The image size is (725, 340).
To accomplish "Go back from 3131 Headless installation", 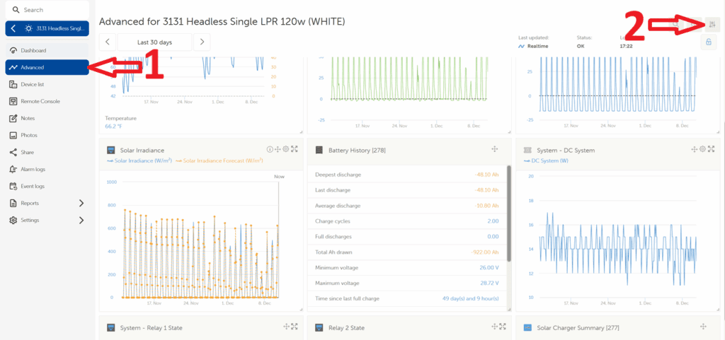I will (x=13, y=28).
